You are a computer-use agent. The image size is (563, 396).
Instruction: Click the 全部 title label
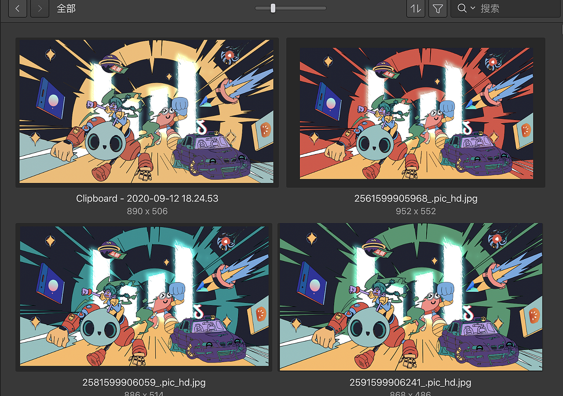coord(66,8)
